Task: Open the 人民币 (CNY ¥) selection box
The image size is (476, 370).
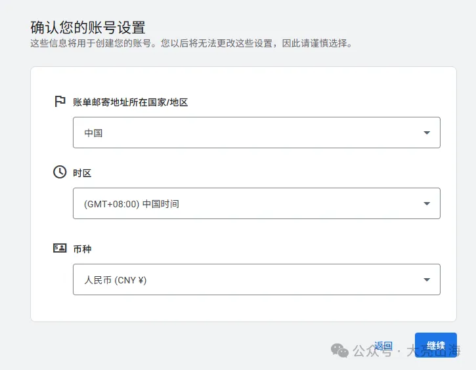Action: tap(249, 279)
